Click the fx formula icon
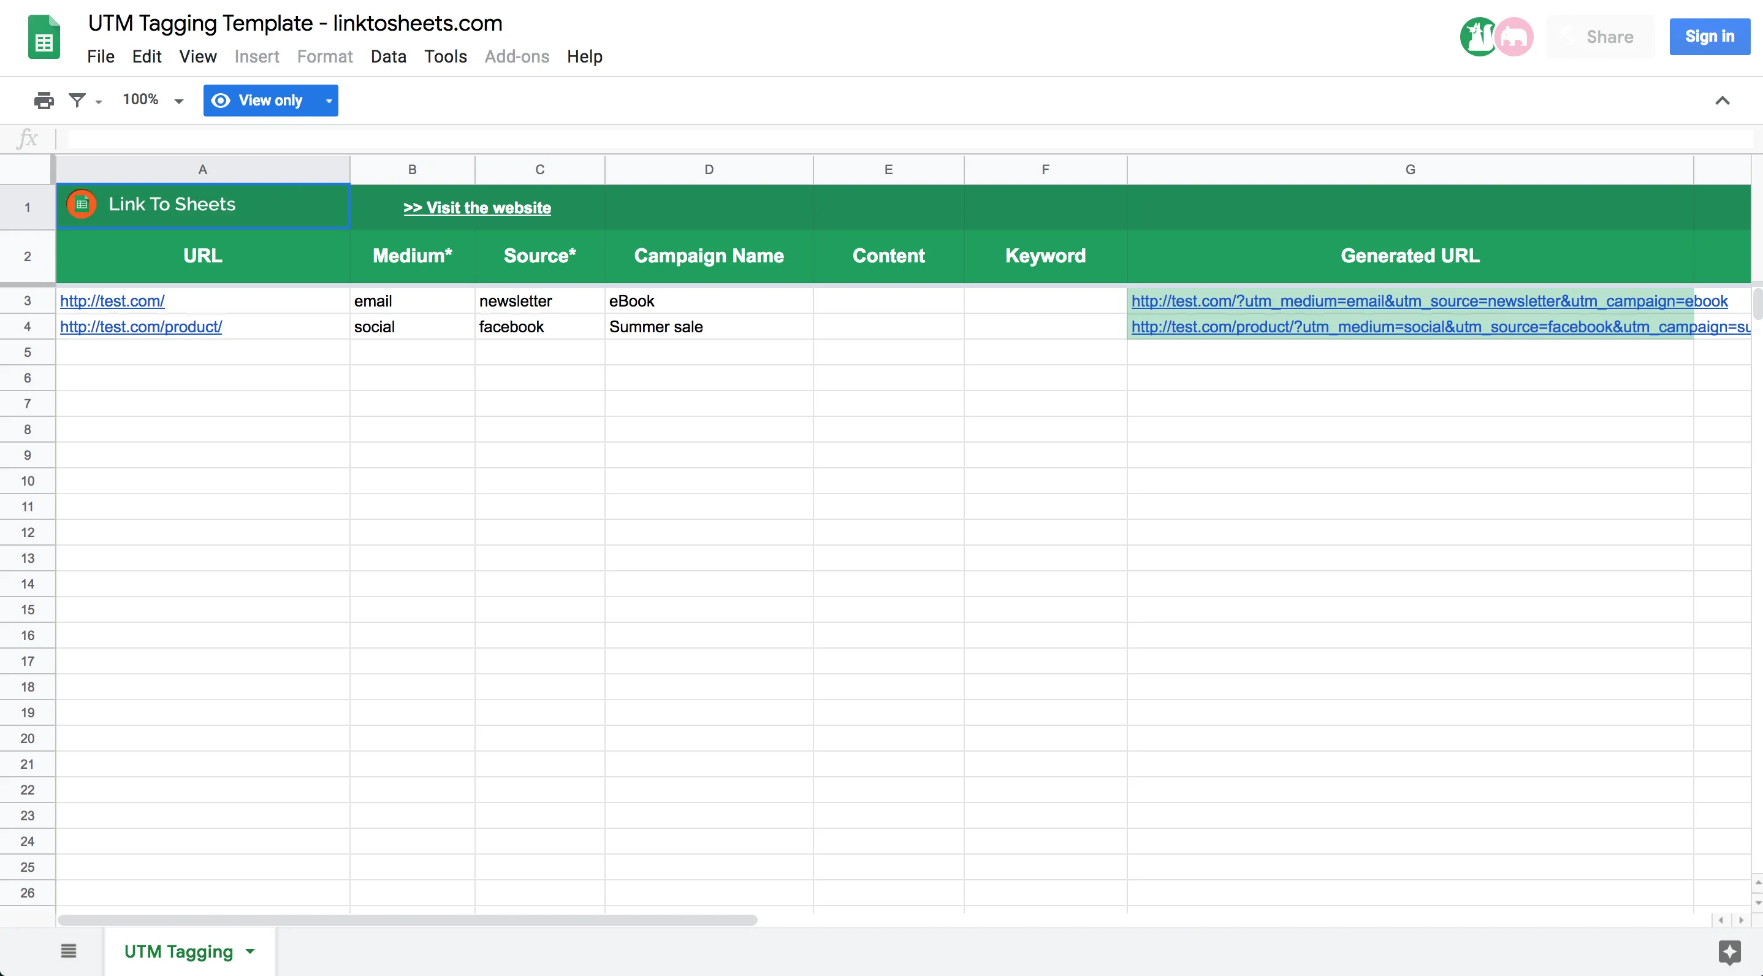 click(x=28, y=139)
